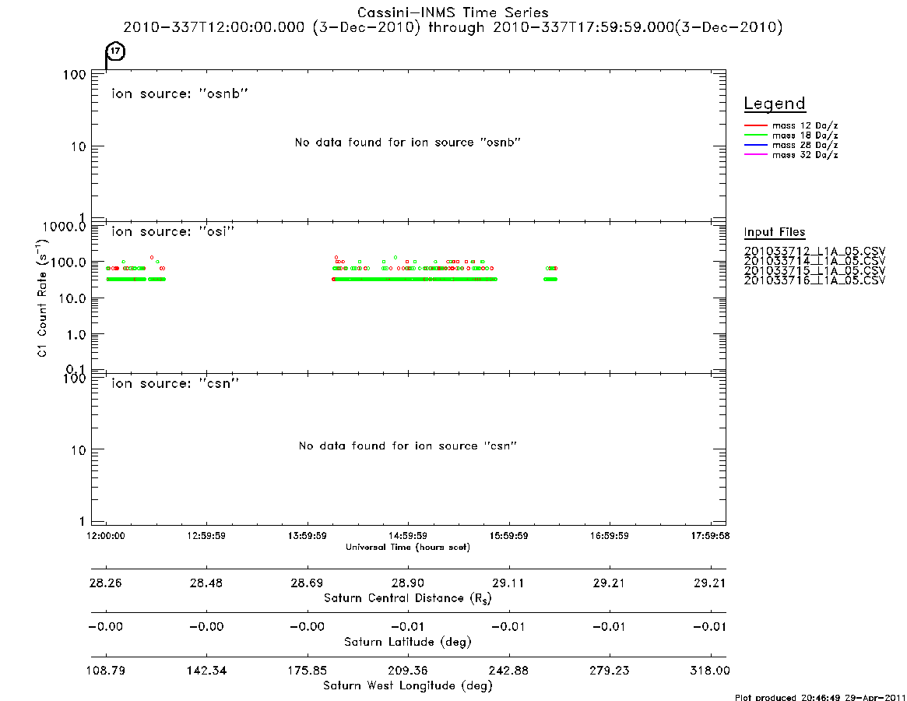Click the 209.36 longitude value
Viewport: 907px width, 701px height.
408,671
